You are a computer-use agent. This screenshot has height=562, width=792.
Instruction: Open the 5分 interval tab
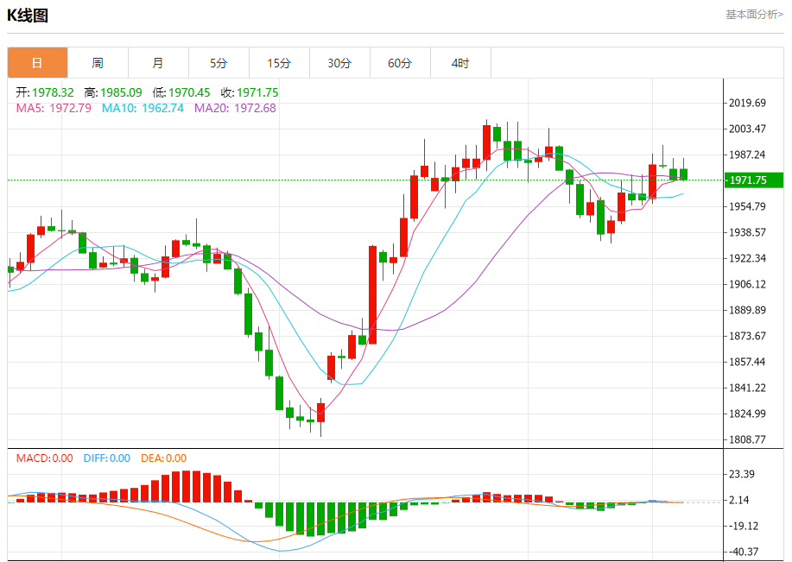tap(219, 63)
